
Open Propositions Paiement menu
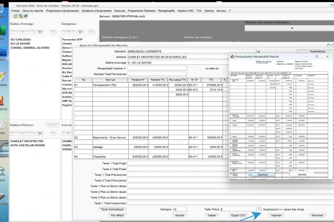pyautogui.click(x=142, y=11)
